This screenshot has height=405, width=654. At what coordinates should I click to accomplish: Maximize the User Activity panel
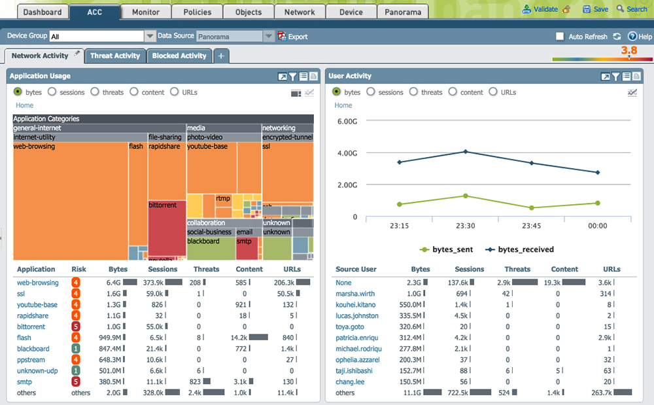(x=605, y=77)
